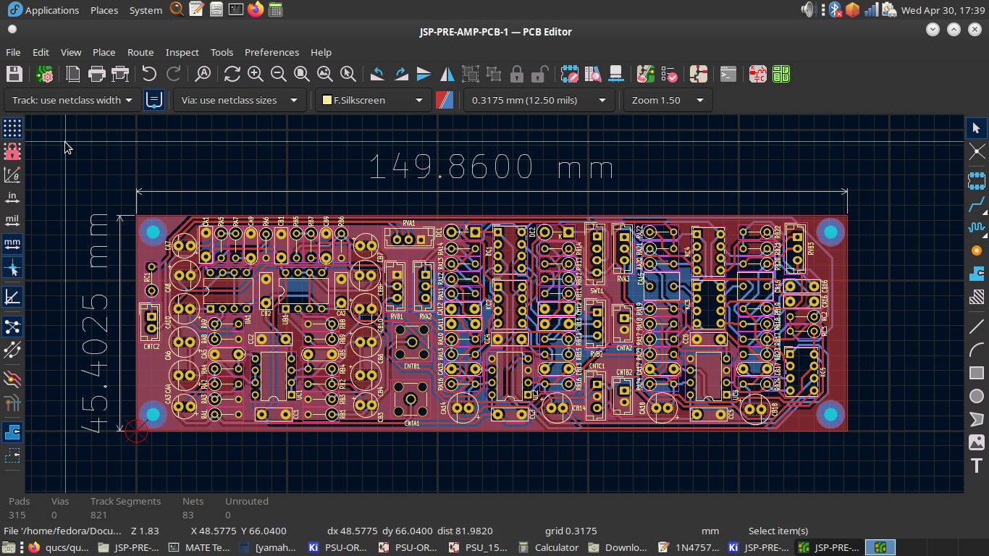
Task: Zoom to fit page
Action: [302, 74]
